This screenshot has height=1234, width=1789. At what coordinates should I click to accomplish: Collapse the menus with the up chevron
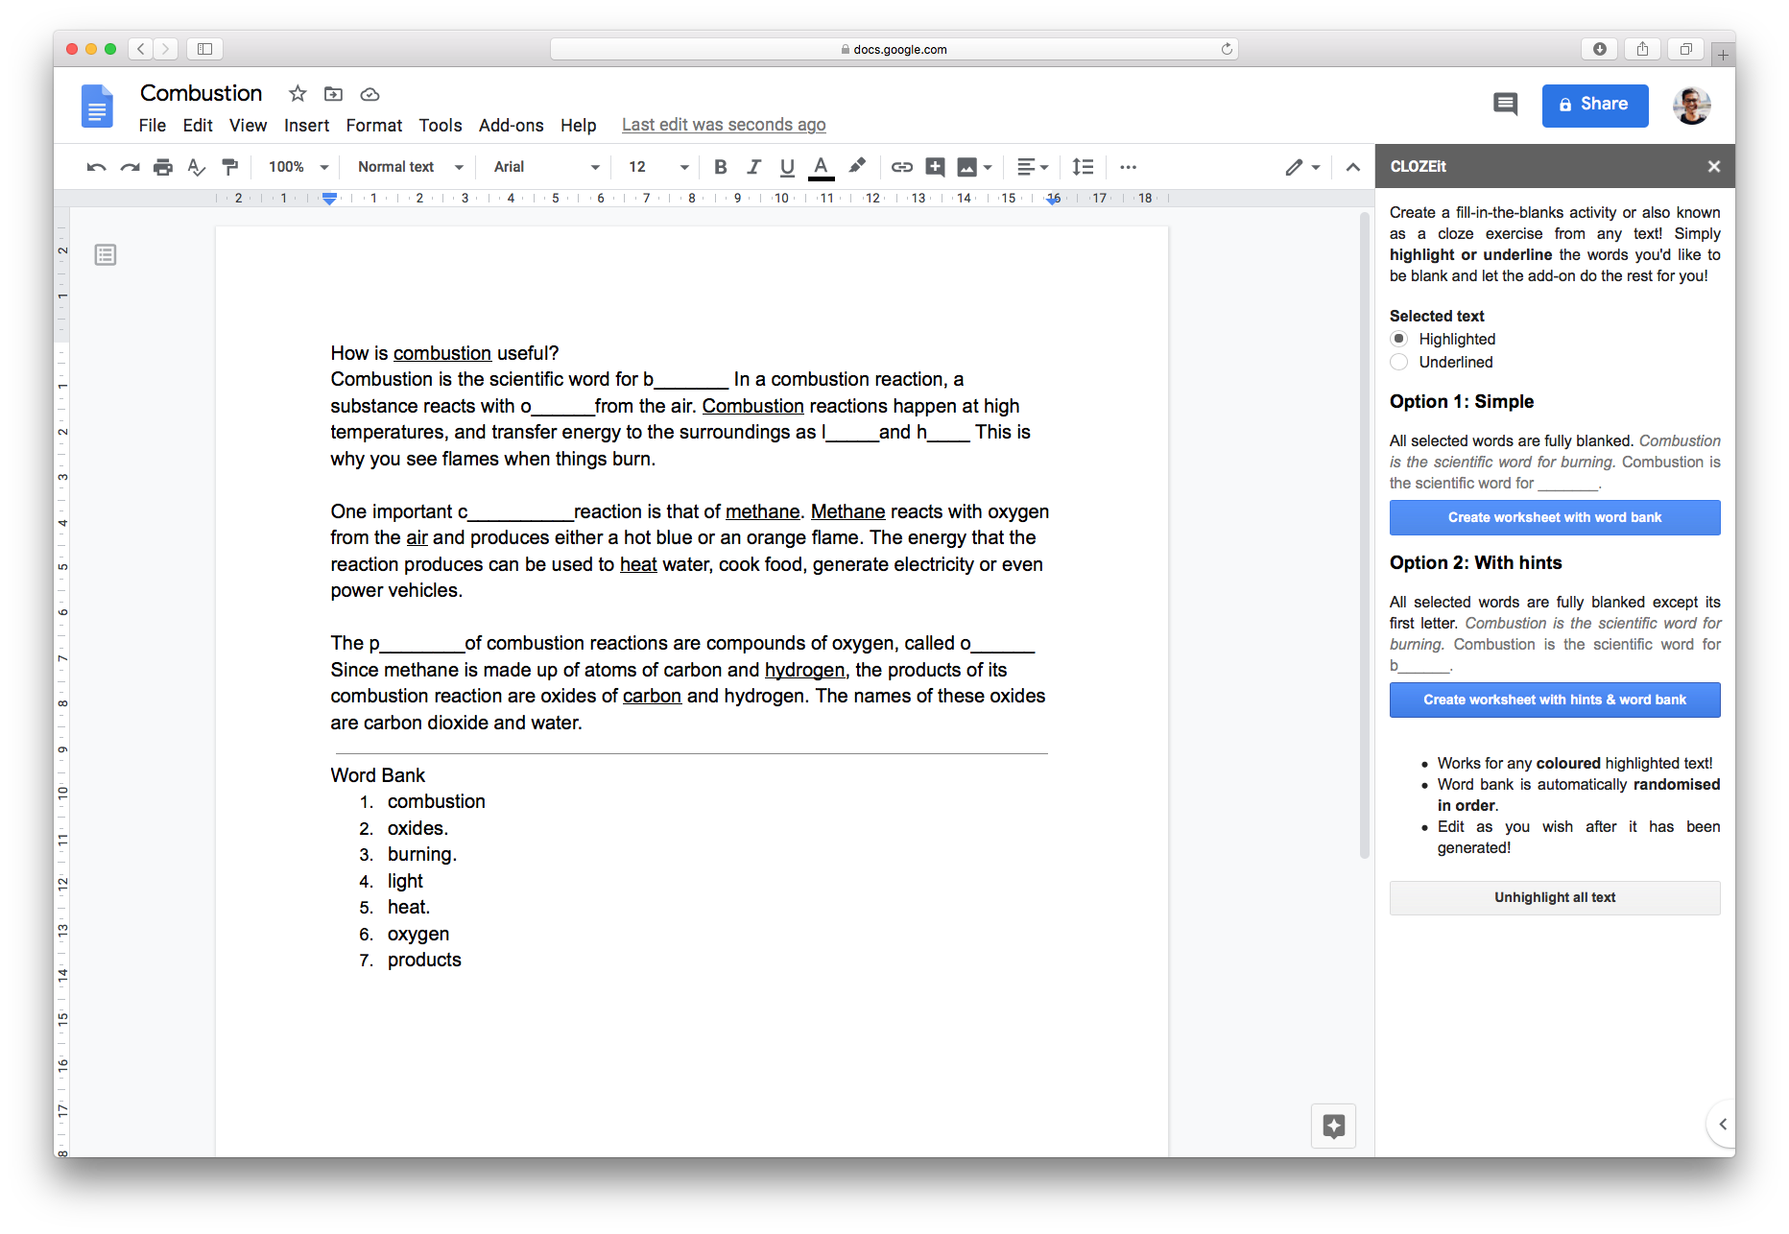point(1353,167)
